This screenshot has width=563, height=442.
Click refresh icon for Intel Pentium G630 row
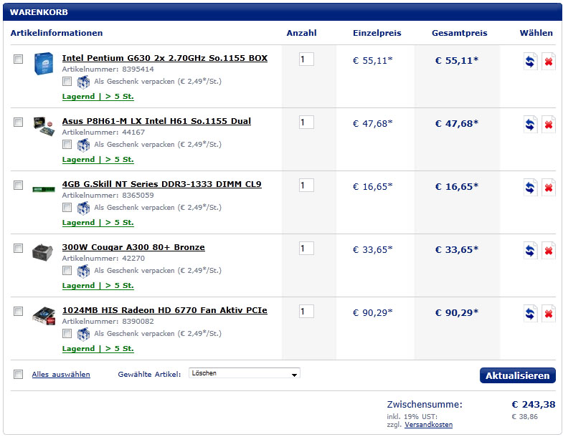coord(530,62)
